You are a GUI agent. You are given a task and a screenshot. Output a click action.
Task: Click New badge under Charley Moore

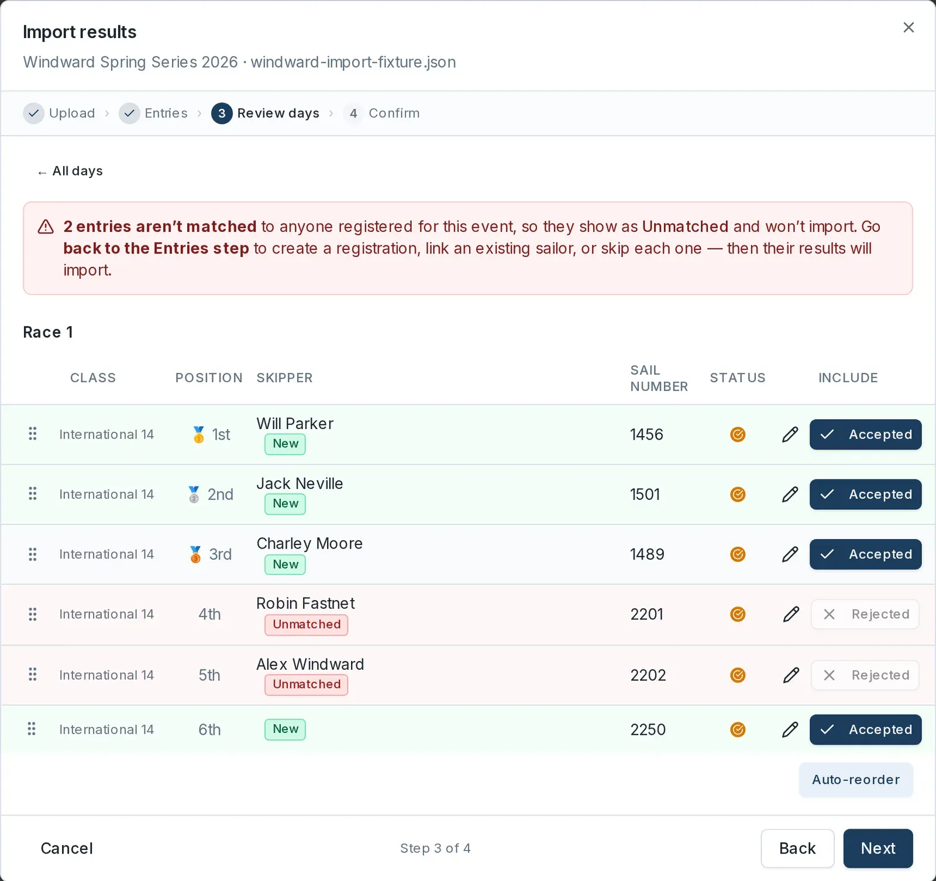pyautogui.click(x=285, y=564)
